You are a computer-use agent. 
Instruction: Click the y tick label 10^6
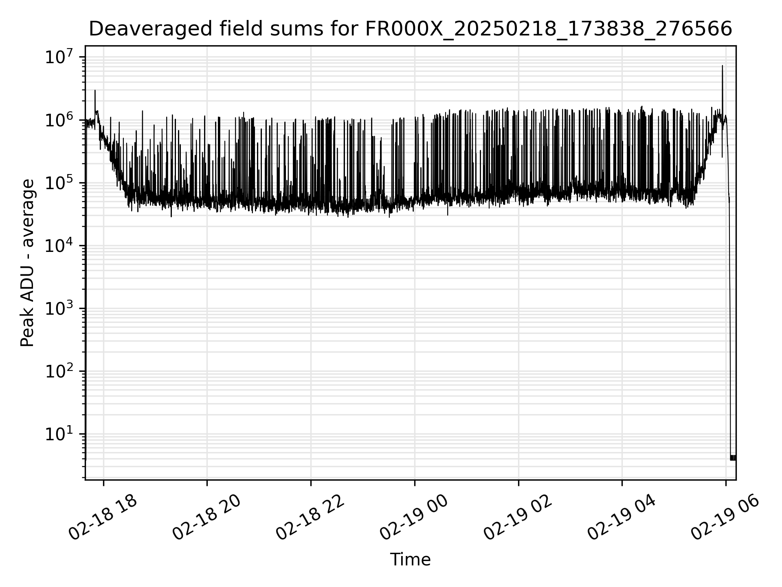(x=59, y=119)
